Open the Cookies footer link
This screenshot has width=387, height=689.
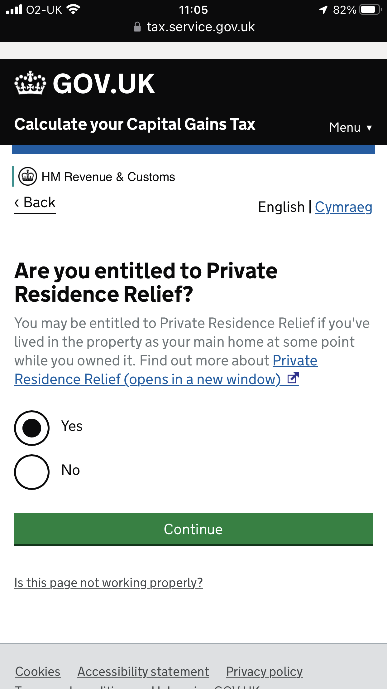(38, 672)
